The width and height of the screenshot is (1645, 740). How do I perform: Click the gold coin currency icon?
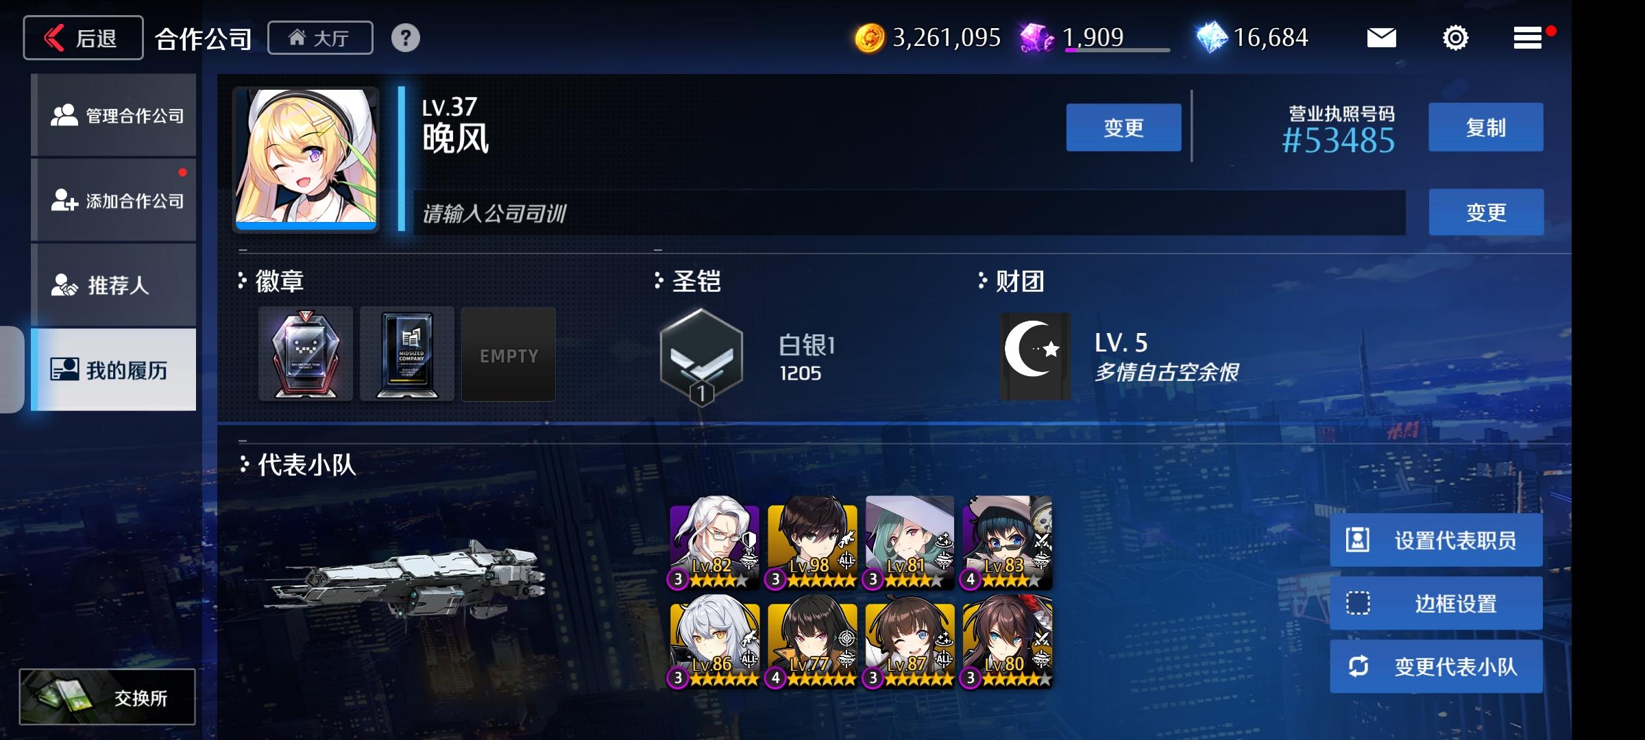pyautogui.click(x=870, y=38)
